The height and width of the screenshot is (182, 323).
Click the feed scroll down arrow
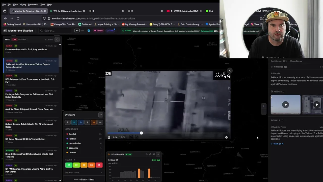60,180
